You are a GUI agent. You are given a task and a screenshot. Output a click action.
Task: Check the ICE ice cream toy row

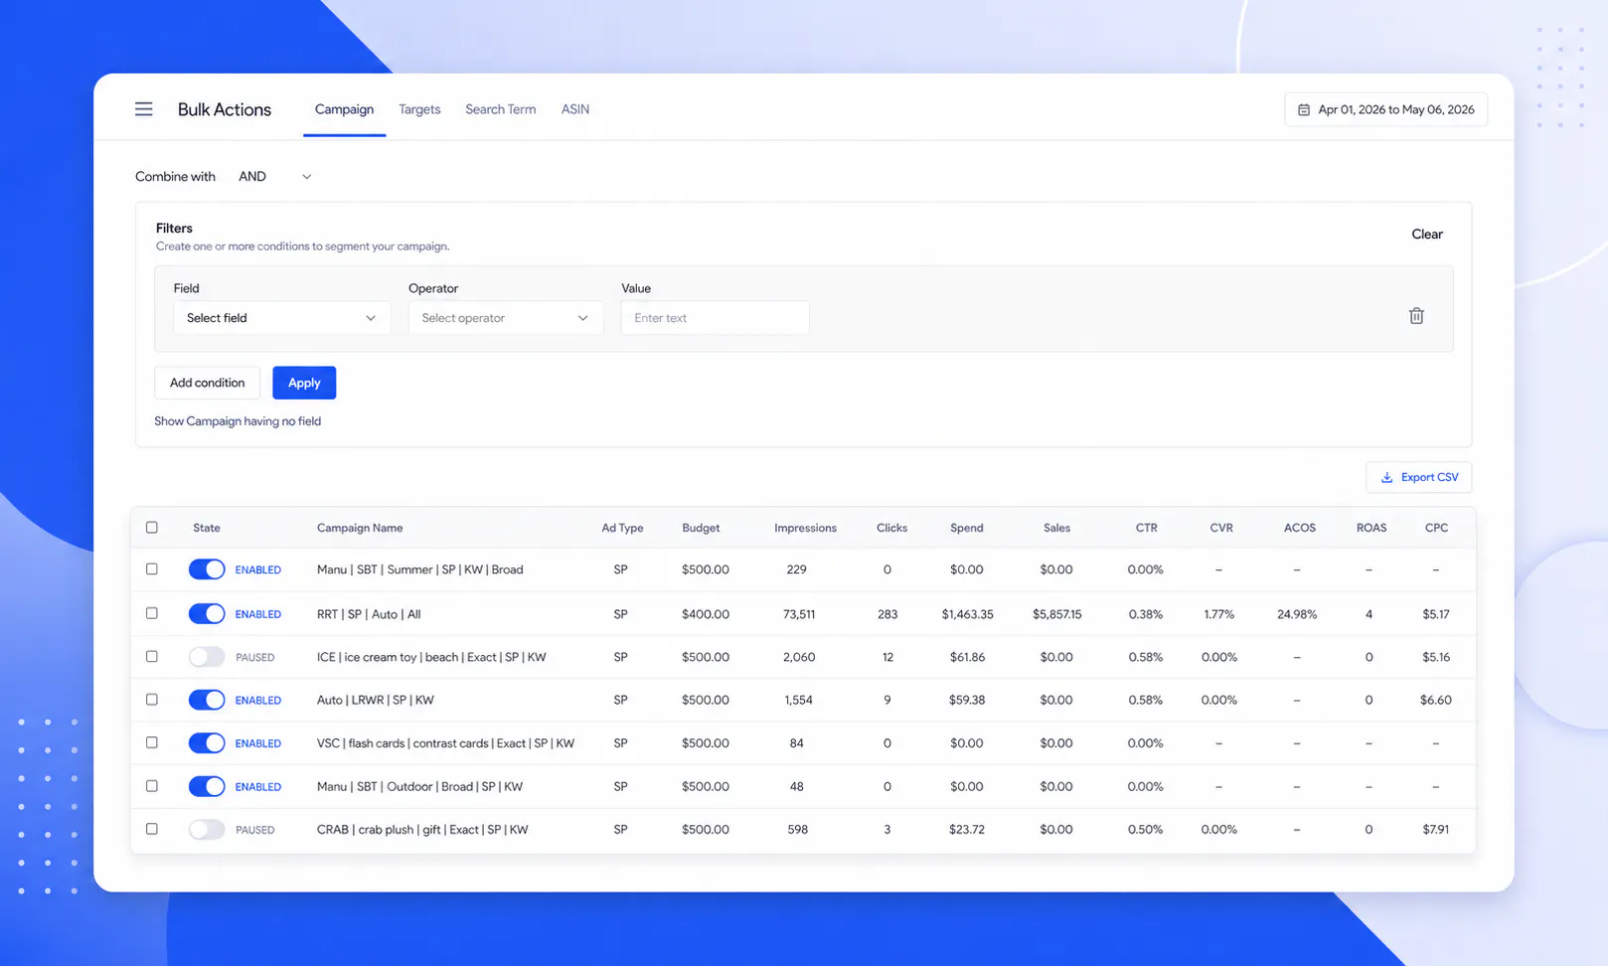152,657
